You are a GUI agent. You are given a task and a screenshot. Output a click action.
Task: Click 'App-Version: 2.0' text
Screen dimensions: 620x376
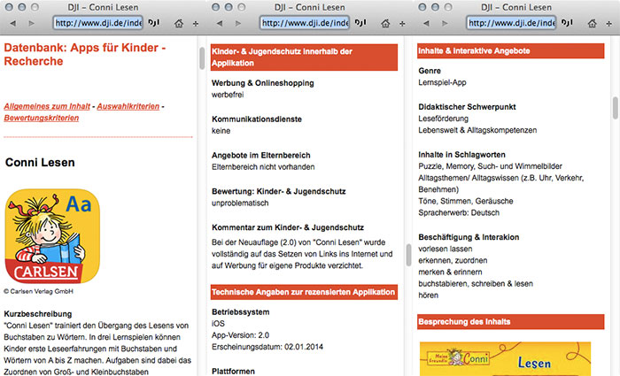tap(240, 335)
